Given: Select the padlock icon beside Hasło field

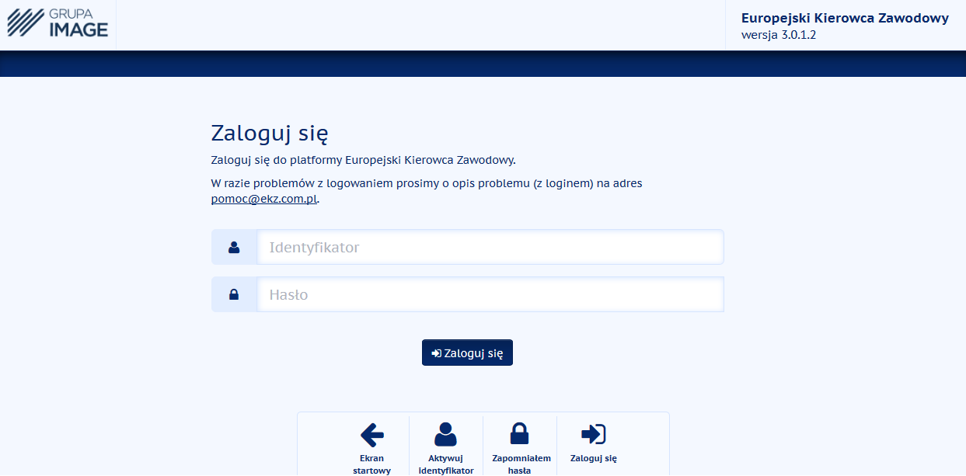Looking at the screenshot, I should [x=234, y=294].
